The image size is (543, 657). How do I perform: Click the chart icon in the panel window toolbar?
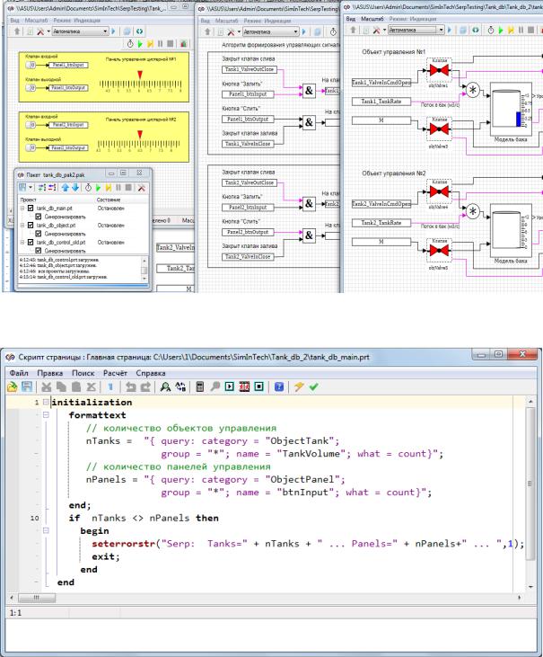[x=183, y=43]
